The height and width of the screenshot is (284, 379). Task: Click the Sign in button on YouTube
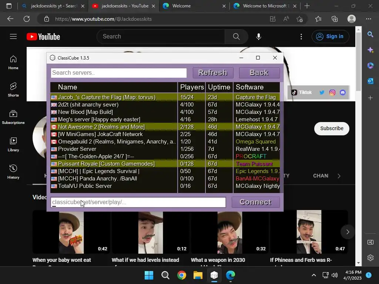click(x=331, y=37)
